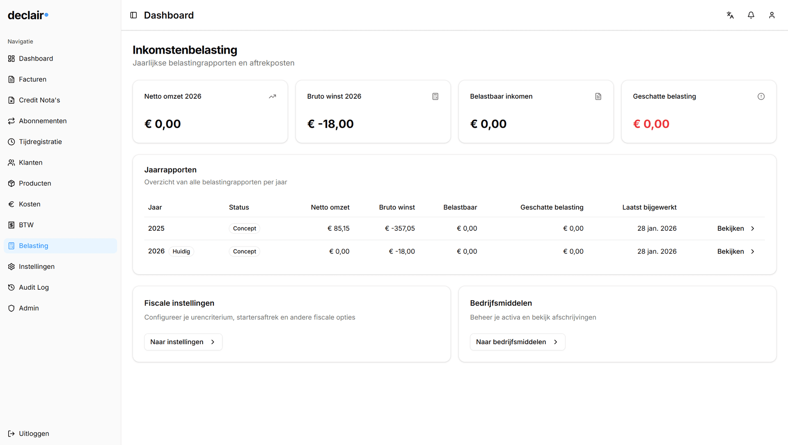788x445 pixels.
Task: Click the Bruto winst column header
Action: (397, 207)
